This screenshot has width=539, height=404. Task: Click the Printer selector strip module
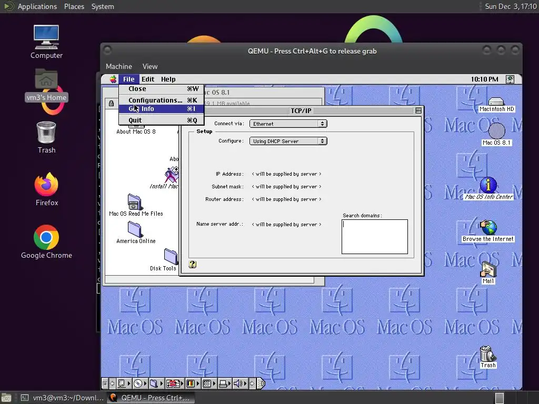point(225,383)
